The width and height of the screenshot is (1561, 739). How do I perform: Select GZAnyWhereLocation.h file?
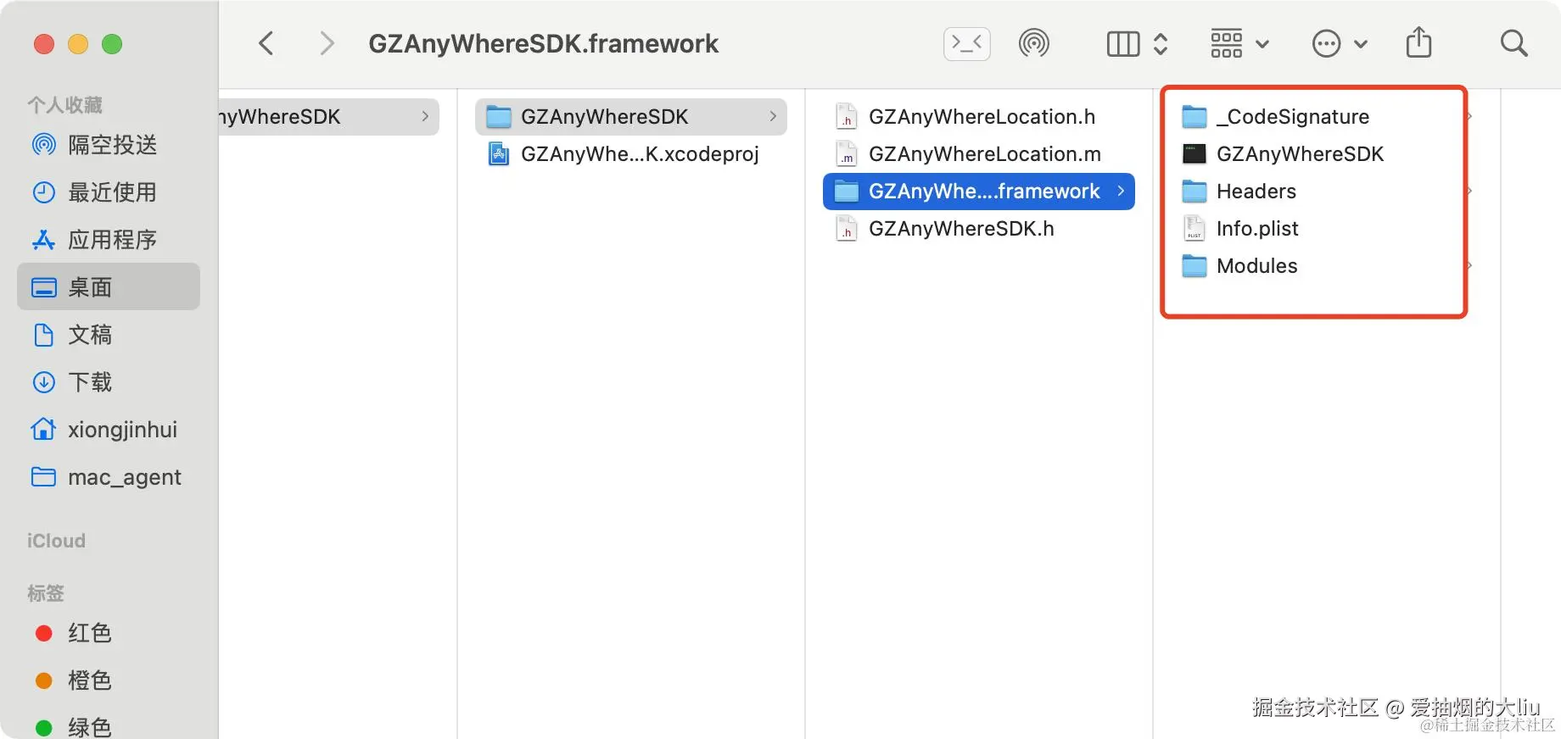tap(979, 117)
